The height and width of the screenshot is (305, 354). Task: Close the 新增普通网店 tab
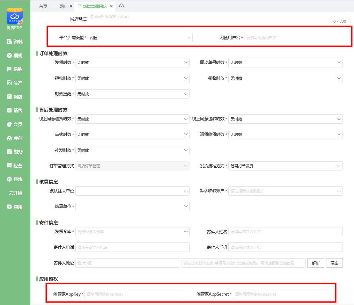click(x=111, y=6)
